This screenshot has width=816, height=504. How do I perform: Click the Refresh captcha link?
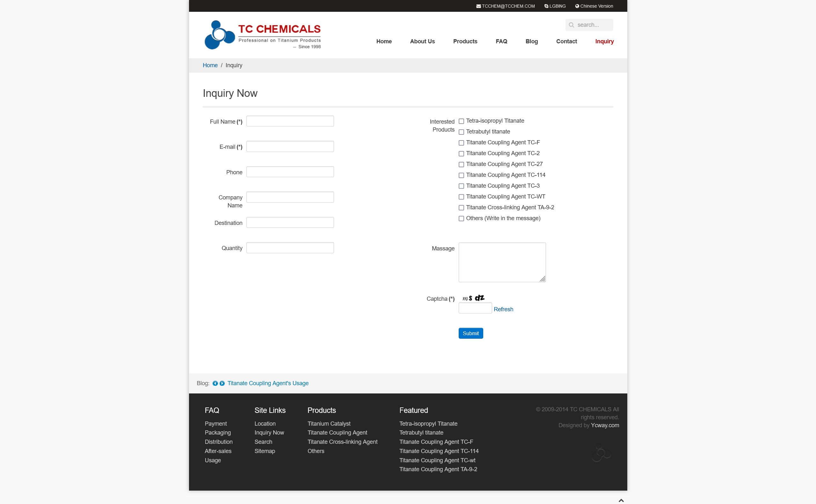click(x=504, y=309)
